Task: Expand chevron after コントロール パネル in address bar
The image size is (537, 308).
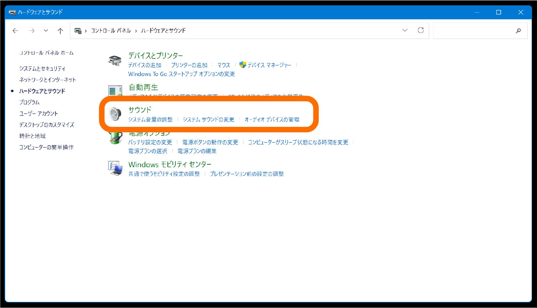Action: 136,31
